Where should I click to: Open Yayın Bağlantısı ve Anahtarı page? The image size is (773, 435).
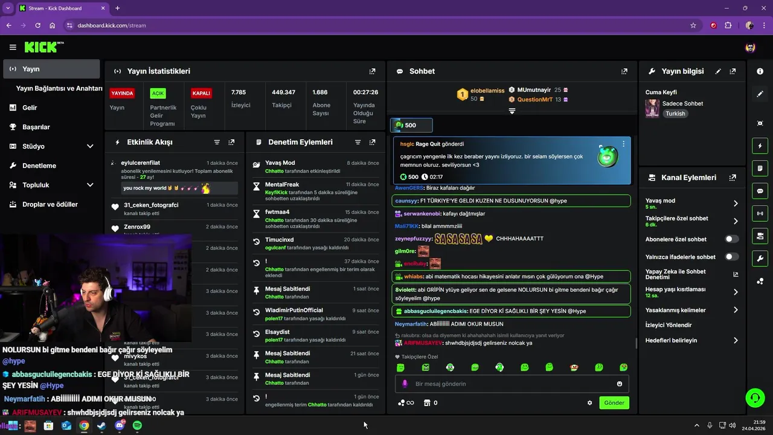[59, 88]
